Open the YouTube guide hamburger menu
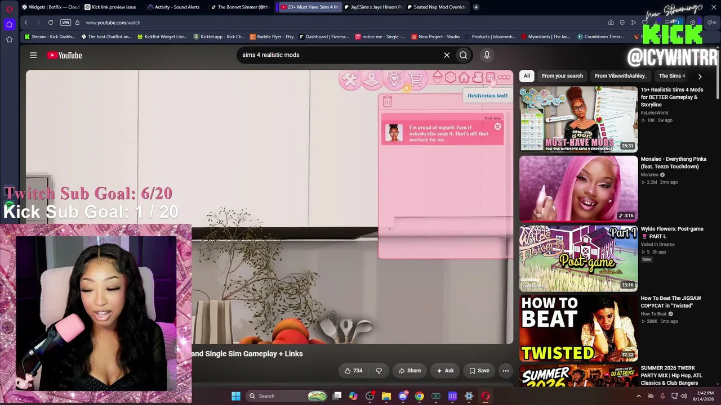The height and width of the screenshot is (405, 721). [x=33, y=55]
